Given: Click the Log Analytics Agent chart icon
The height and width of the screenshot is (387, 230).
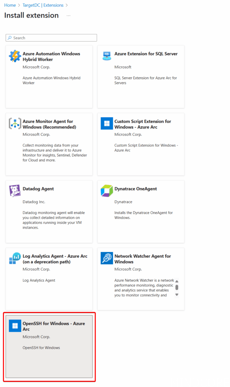Looking at the screenshot, I should click(x=15, y=258).
